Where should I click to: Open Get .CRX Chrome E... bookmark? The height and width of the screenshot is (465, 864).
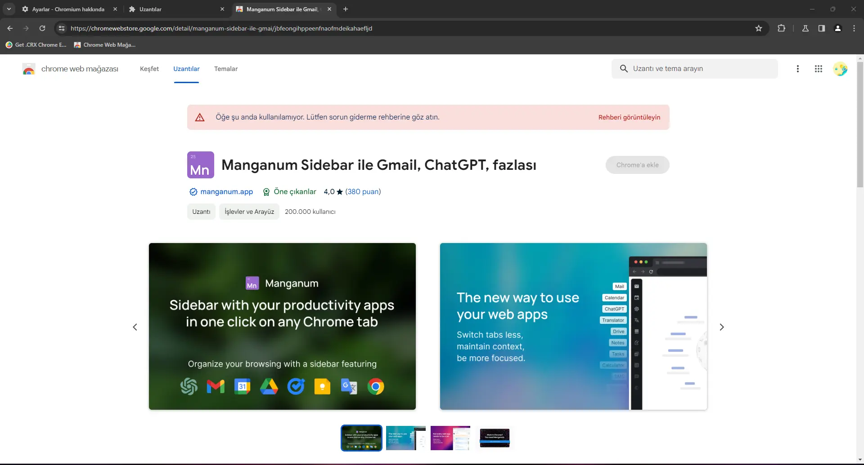coord(36,45)
